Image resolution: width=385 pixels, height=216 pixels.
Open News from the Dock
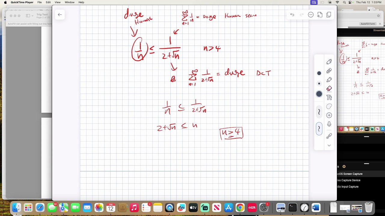216,208
